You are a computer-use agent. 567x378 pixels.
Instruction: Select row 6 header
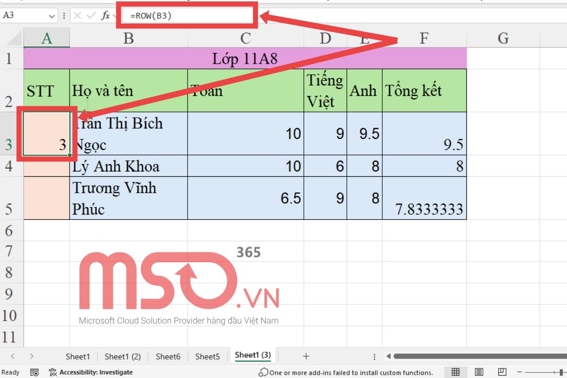(x=11, y=231)
